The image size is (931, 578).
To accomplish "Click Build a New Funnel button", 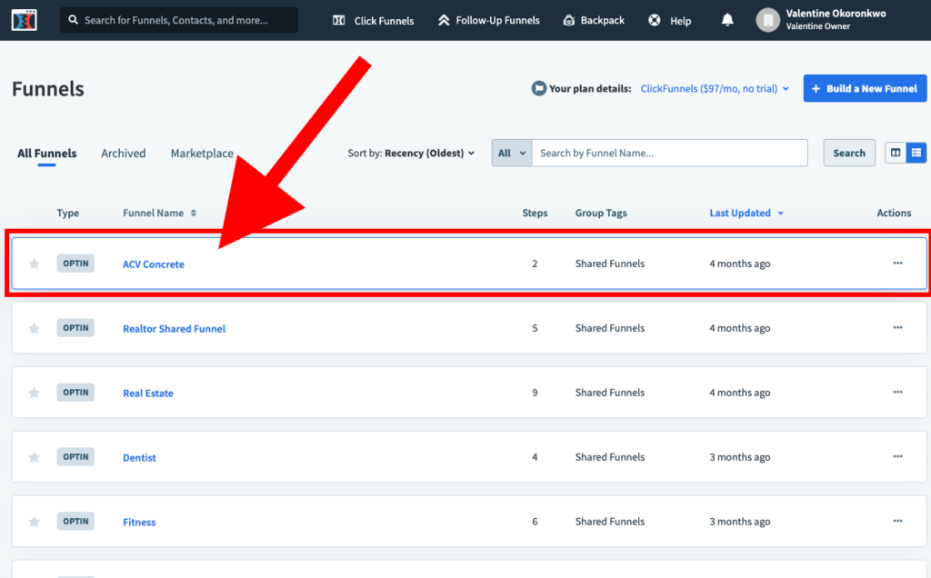I will click(865, 88).
